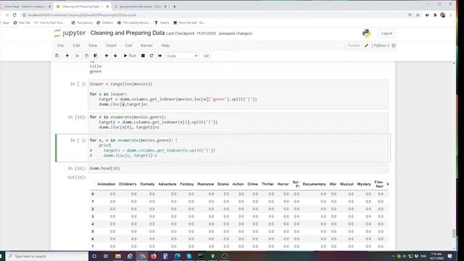This screenshot has width=464, height=261.
Task: Move selected cell down with arrow icon
Action: (115, 56)
